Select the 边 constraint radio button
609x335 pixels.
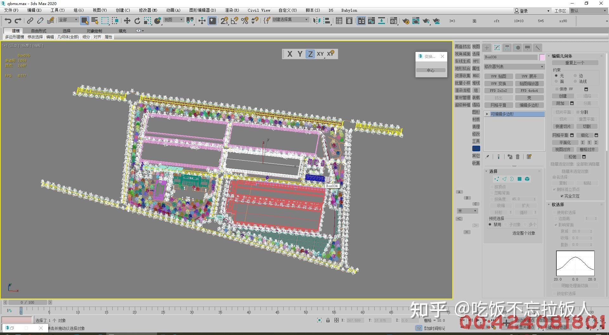(575, 75)
